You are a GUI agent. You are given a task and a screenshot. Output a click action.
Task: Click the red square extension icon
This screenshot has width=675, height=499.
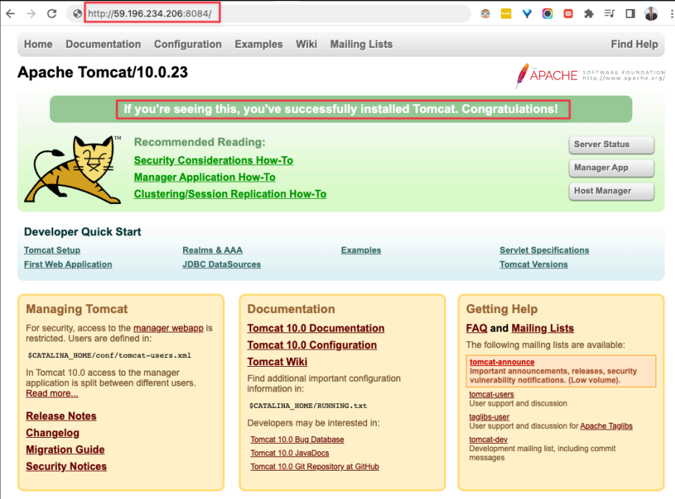pyautogui.click(x=568, y=13)
